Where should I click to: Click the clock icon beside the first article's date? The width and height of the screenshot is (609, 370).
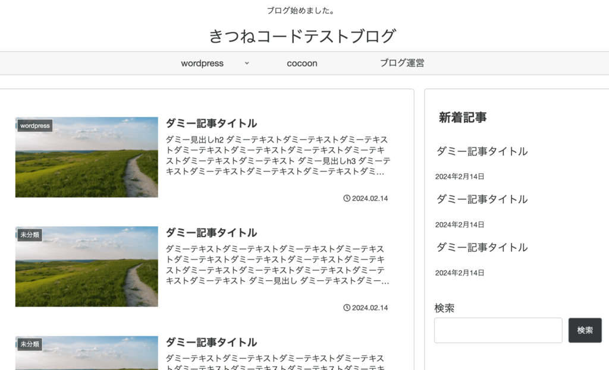(x=347, y=198)
